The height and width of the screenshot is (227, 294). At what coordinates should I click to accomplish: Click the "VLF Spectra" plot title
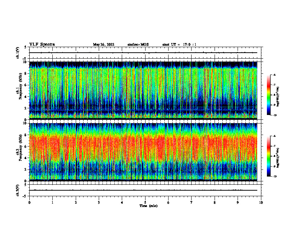coord(42,45)
